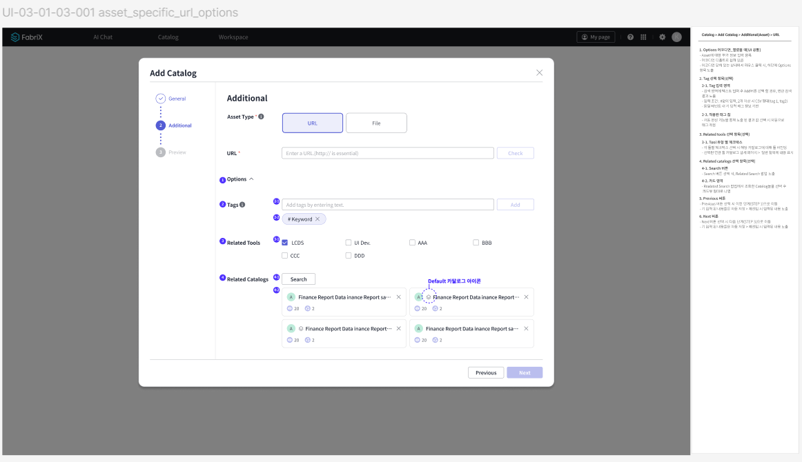
Task: Close the Add Catalog dialog
Action: (539, 72)
